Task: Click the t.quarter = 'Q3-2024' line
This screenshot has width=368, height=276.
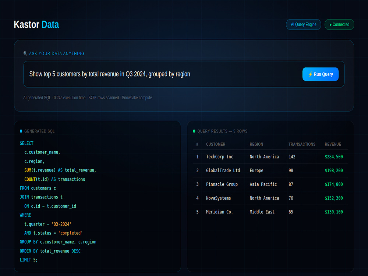Action: coord(47,224)
